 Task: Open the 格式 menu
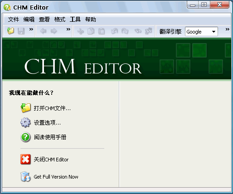[60, 19]
